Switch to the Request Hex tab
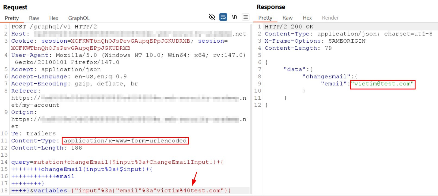The width and height of the screenshot is (438, 196). [x=53, y=18]
